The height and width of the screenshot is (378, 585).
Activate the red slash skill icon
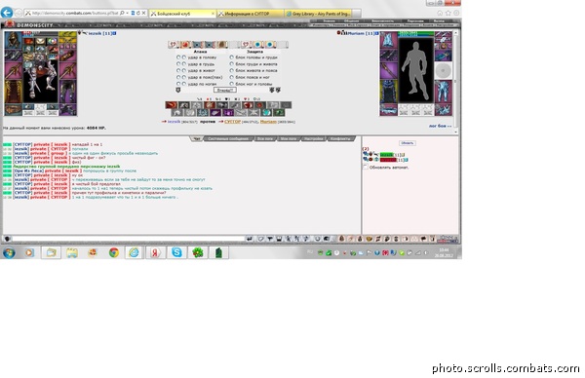(x=172, y=105)
